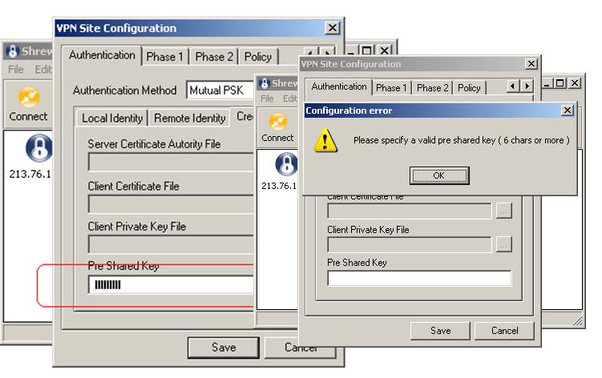
Task: Switch to Phase 2 tab in the right dialog
Action: (x=432, y=87)
